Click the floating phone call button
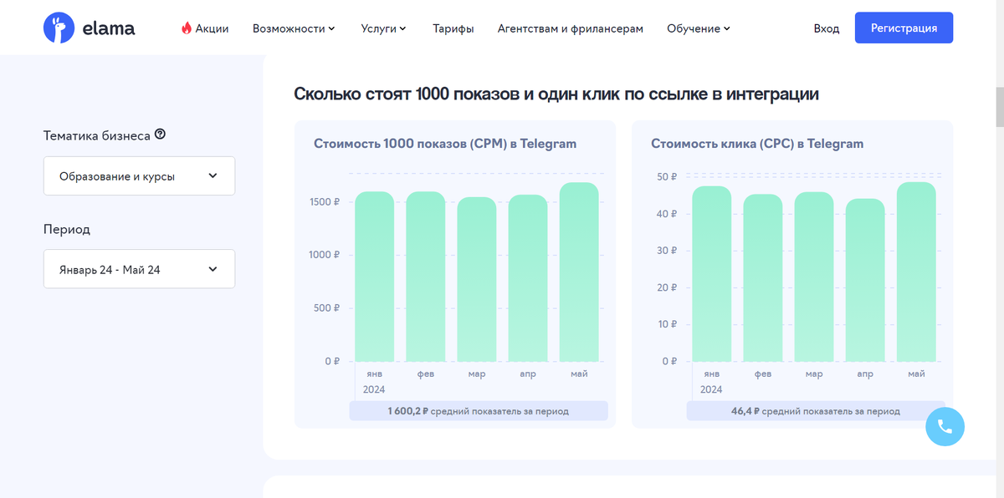This screenshot has height=498, width=1004. click(x=945, y=427)
